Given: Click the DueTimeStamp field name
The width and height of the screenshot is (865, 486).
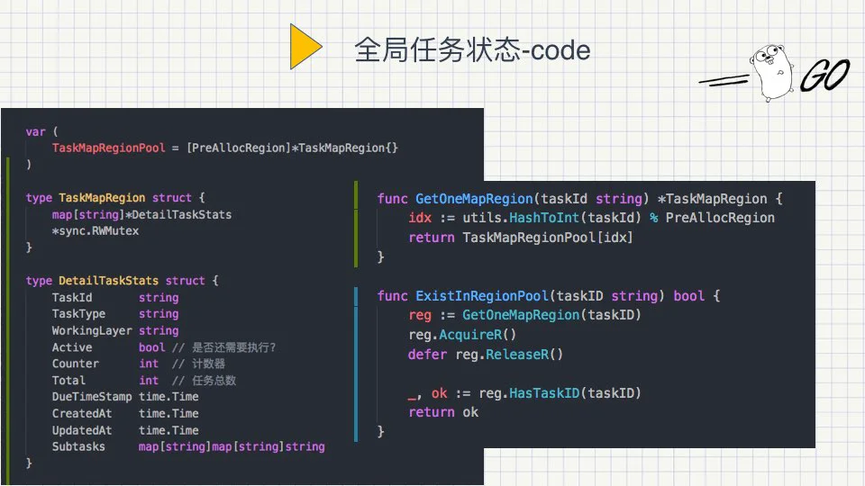Looking at the screenshot, I should pyautogui.click(x=92, y=397).
